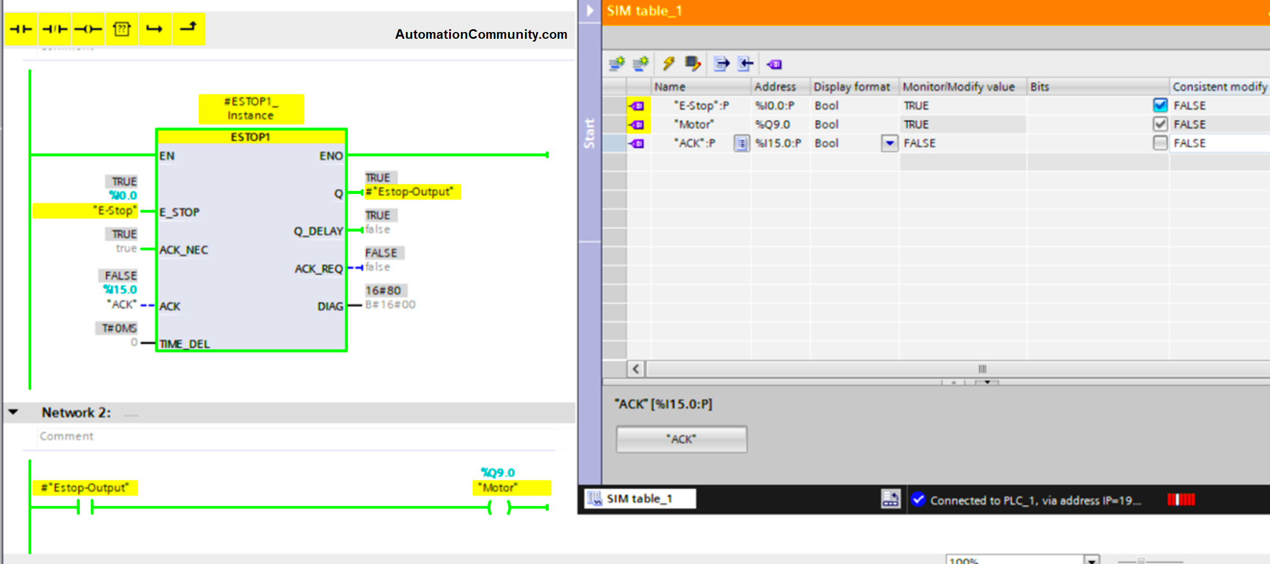Open the Branch tool in the LAD toolbar

coord(156,28)
